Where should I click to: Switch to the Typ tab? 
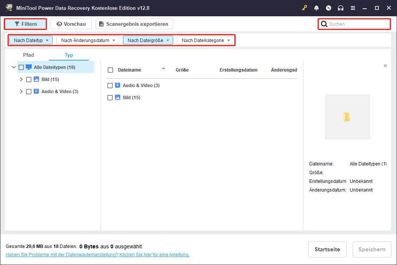coord(69,55)
